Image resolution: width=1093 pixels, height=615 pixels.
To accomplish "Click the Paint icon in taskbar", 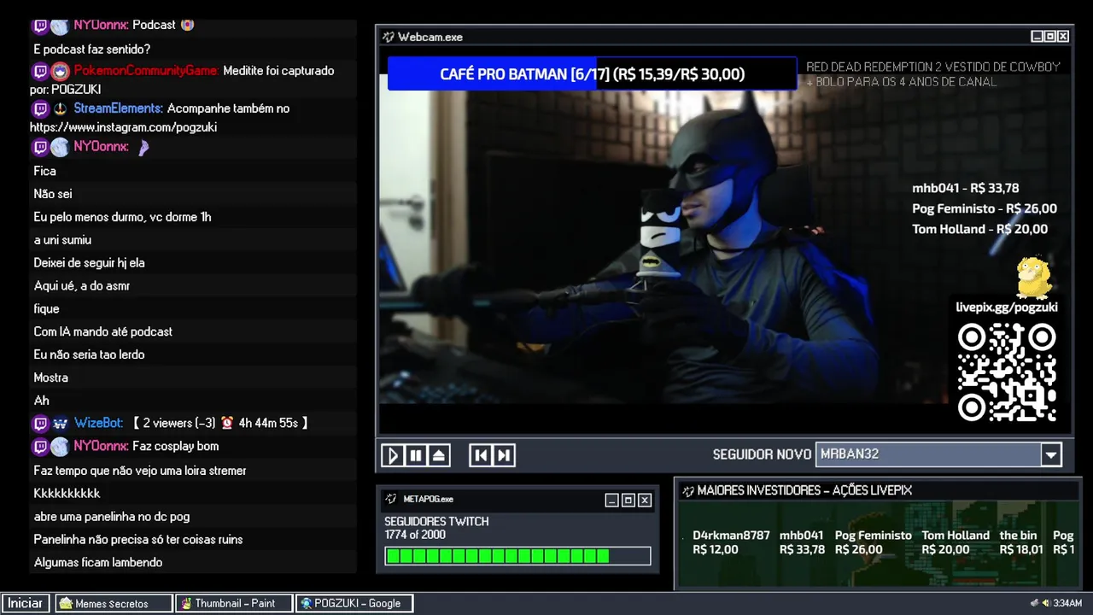I will pyautogui.click(x=186, y=603).
